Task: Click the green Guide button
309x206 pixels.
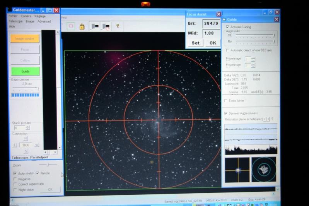Action: tap(26, 71)
